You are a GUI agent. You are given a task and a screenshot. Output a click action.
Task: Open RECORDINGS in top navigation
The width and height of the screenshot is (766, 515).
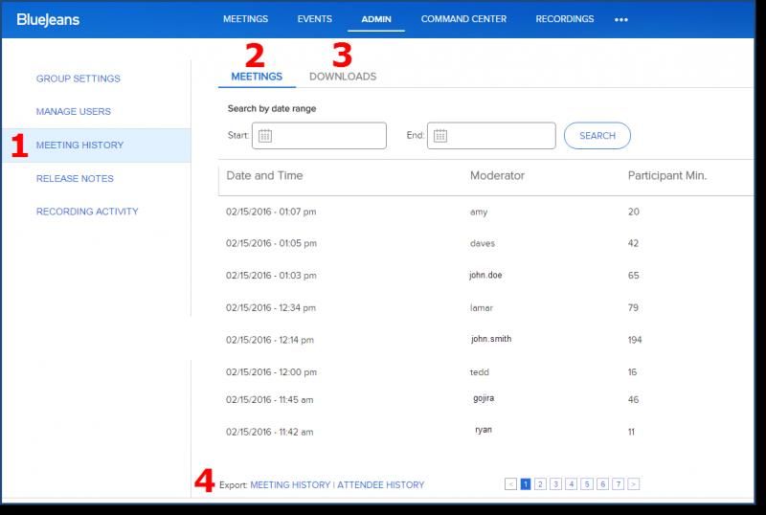point(565,19)
